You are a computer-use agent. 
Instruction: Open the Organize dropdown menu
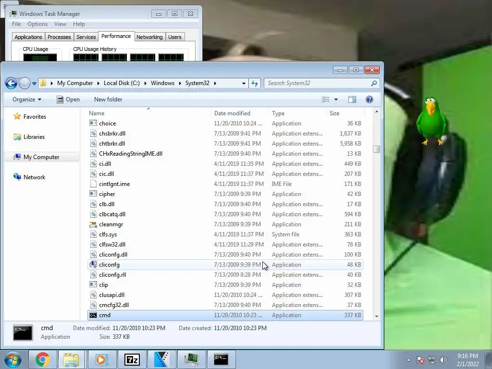pyautogui.click(x=27, y=99)
